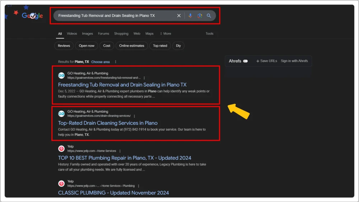
Task: Click the Choose area link
Action: [x=101, y=62]
